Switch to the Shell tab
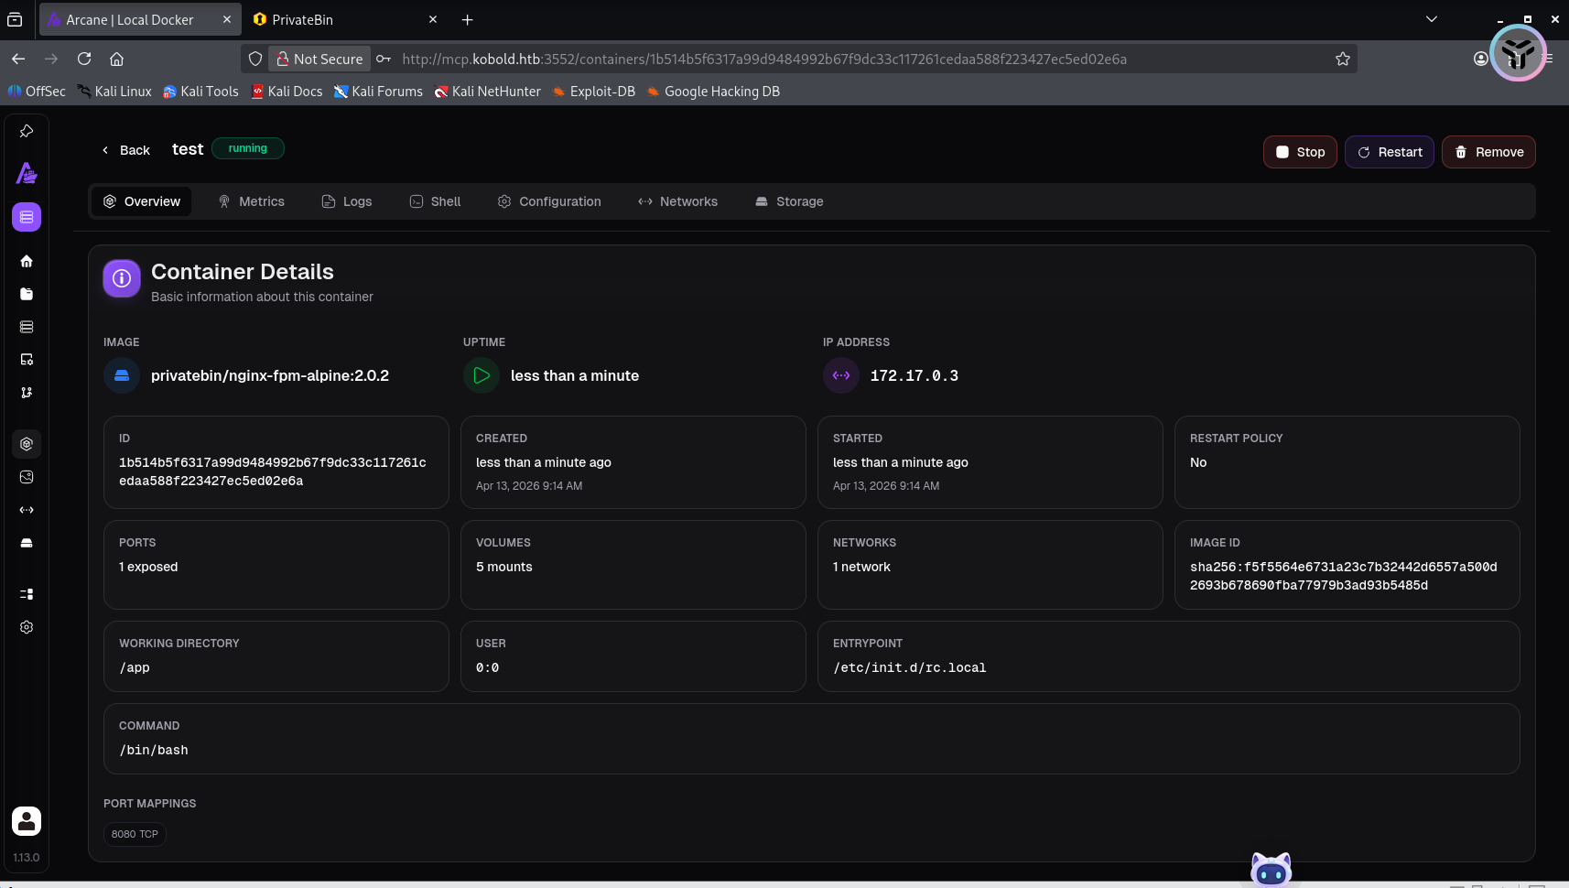 pos(435,201)
